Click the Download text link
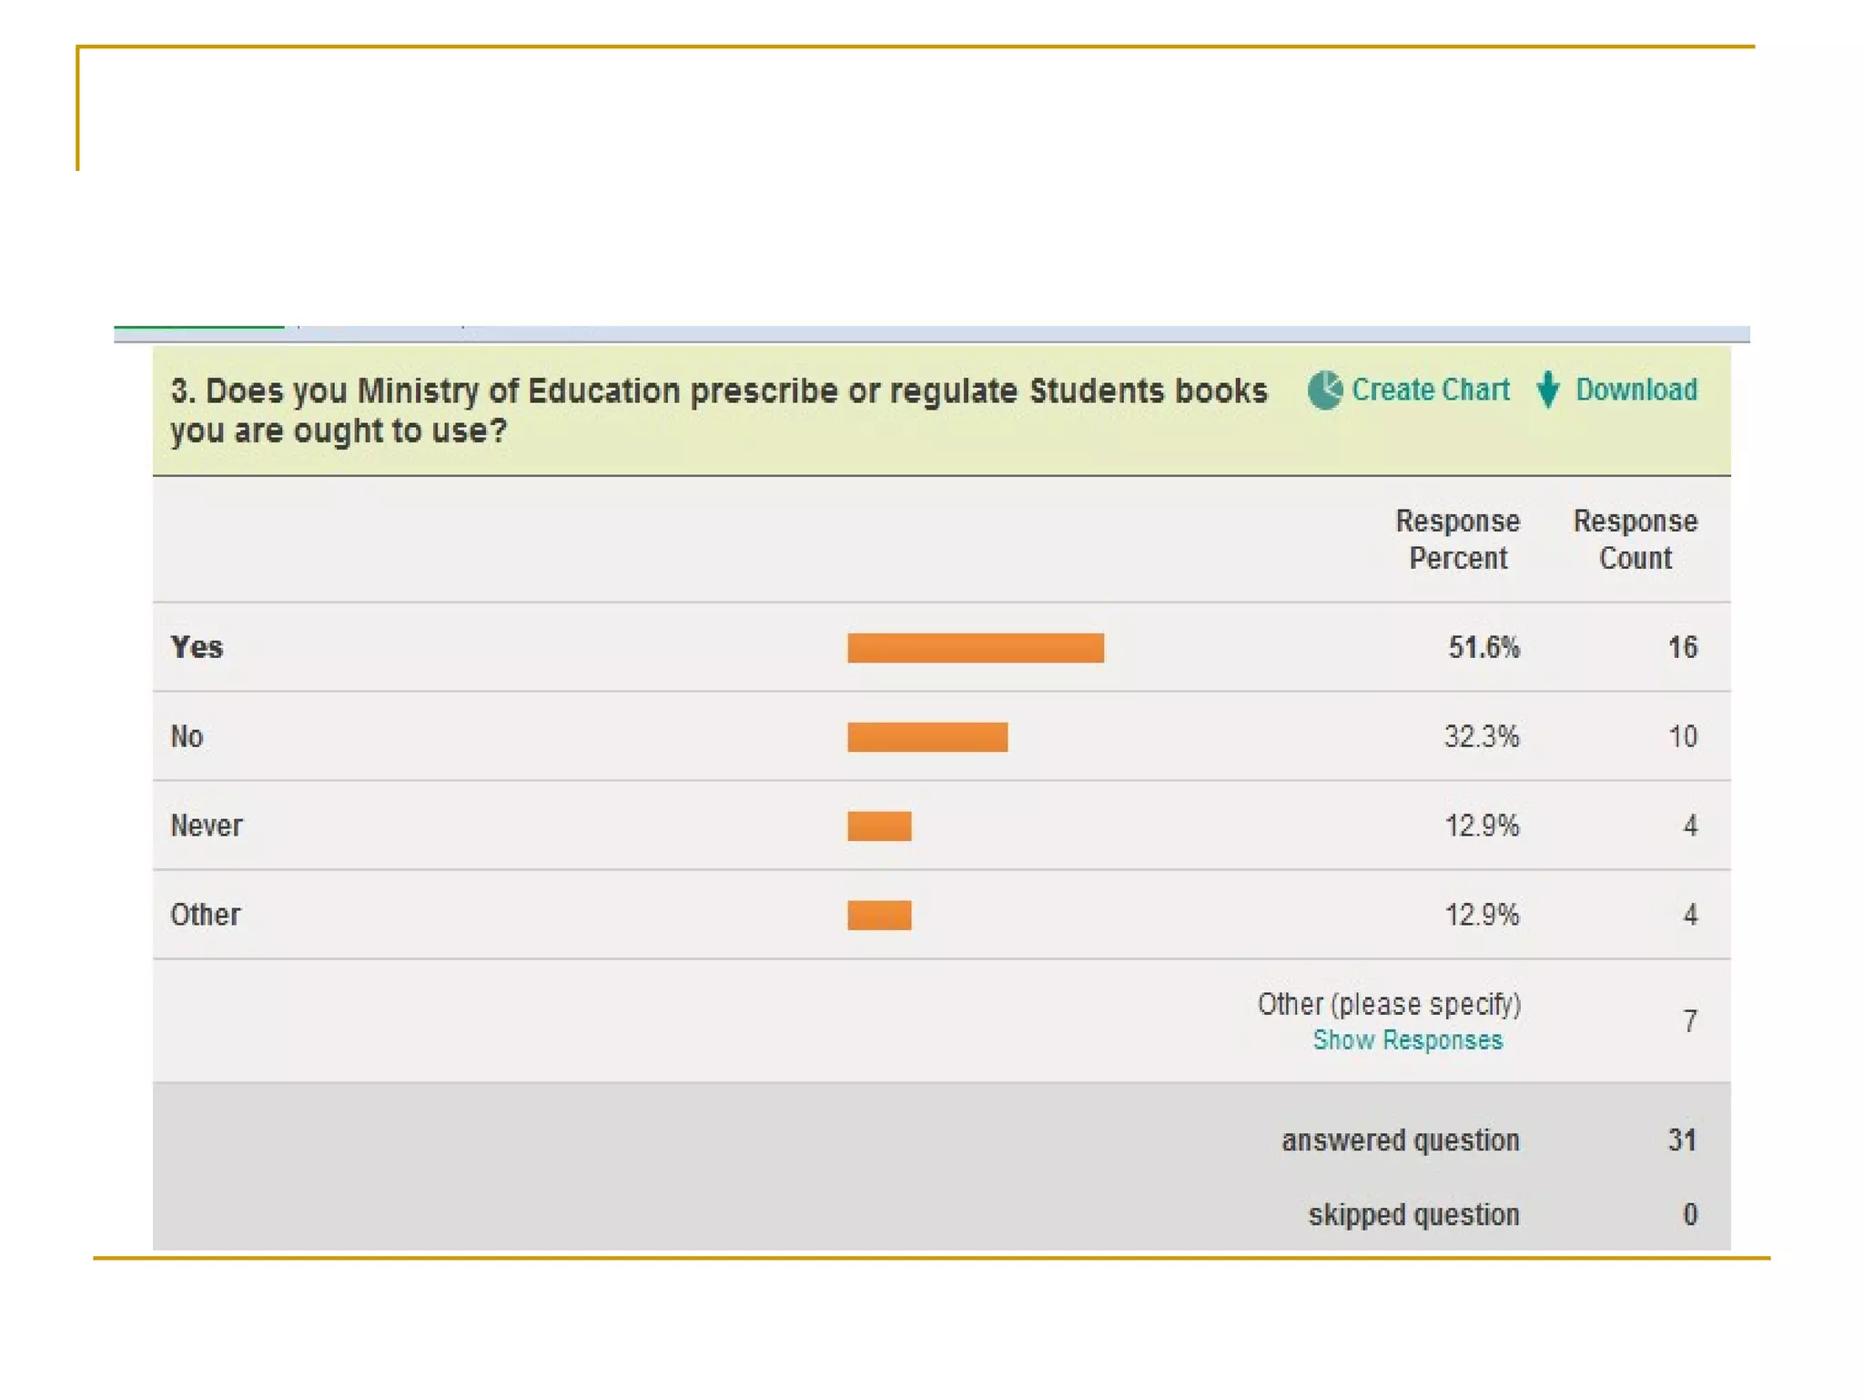Viewport: 1864px width, 1398px height. (x=1636, y=390)
